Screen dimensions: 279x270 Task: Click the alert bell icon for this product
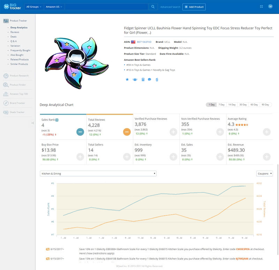coord(135,80)
